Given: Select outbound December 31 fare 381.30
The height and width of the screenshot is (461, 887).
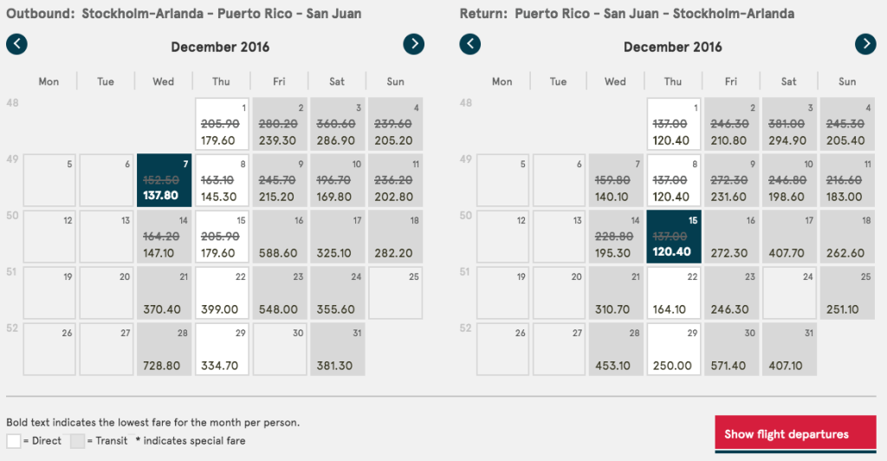Looking at the screenshot, I should [337, 350].
